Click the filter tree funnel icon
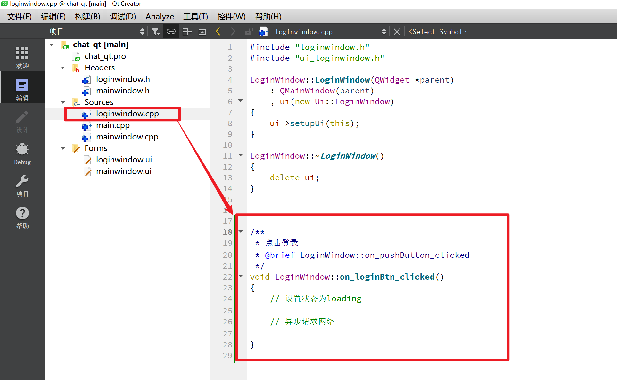Image resolution: width=617 pixels, height=380 pixels. point(155,32)
